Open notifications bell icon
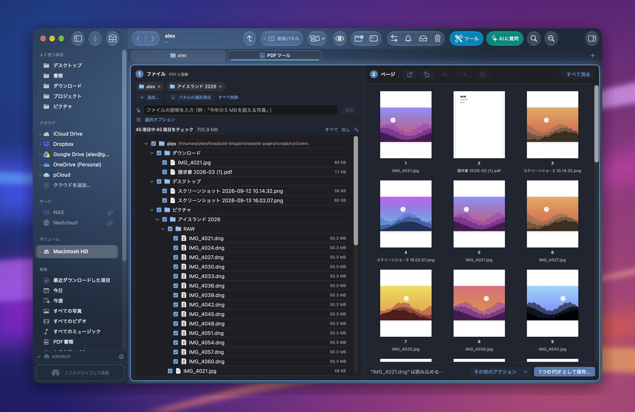This screenshot has height=412, width=635. click(x=408, y=38)
